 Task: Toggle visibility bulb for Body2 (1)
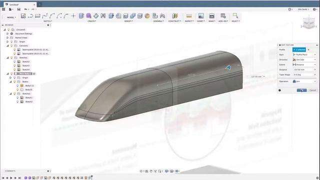point(18,85)
